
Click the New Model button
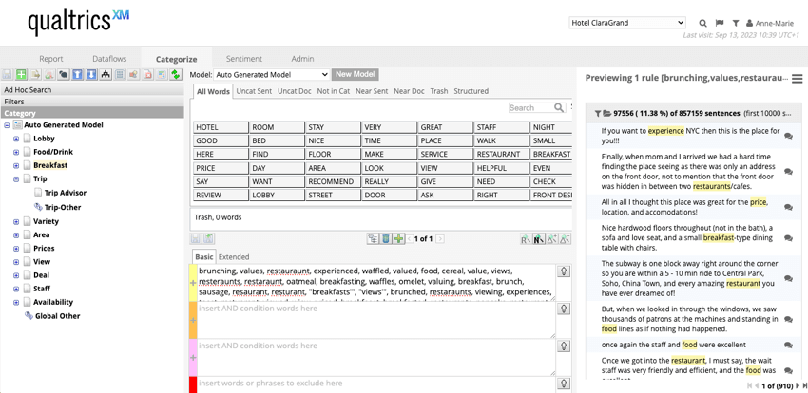(x=355, y=74)
